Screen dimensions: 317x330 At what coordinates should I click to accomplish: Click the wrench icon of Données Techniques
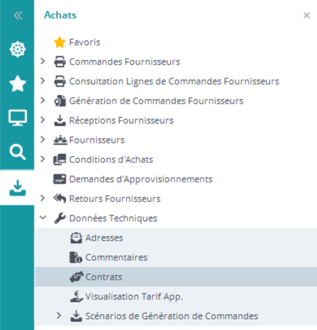[x=60, y=218]
